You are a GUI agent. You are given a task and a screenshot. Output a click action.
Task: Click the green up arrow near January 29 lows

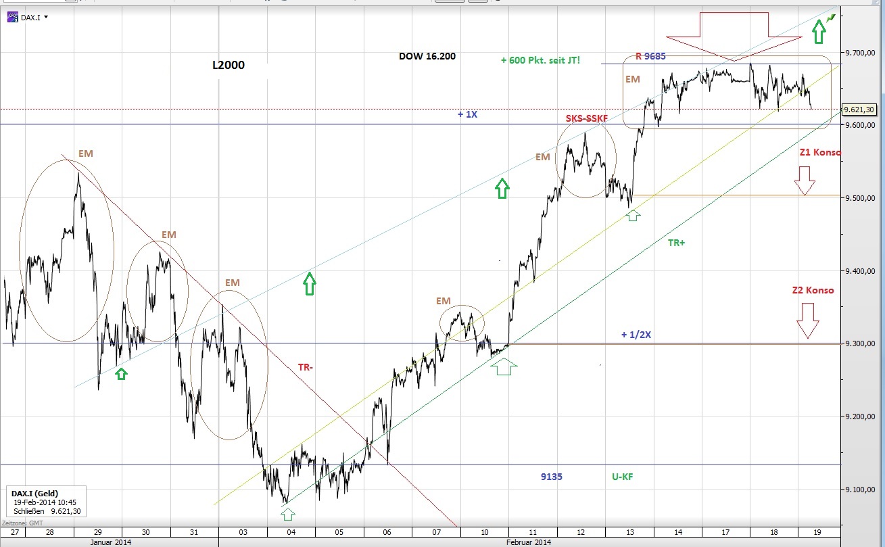tap(122, 374)
